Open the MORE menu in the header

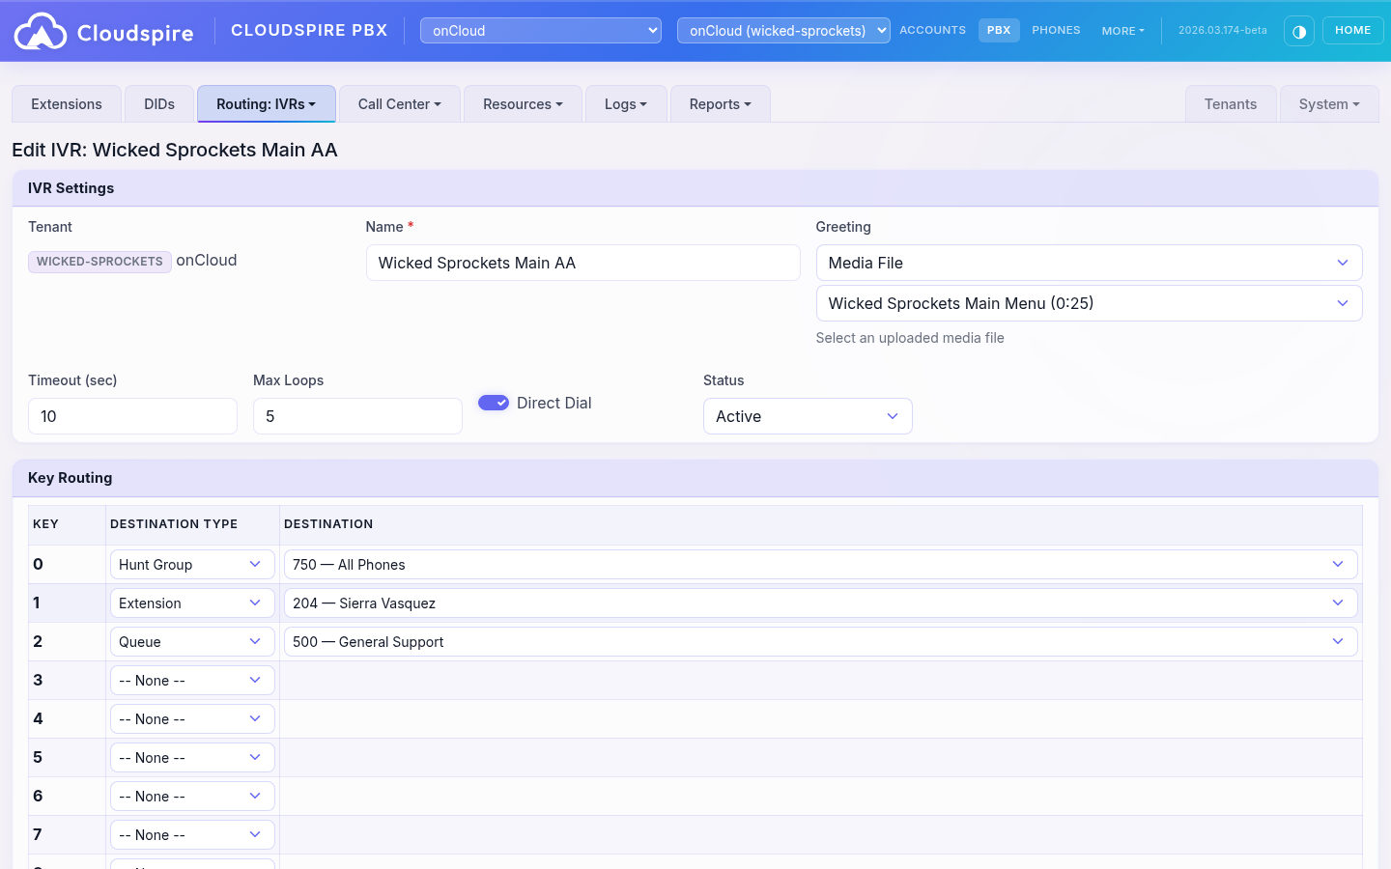click(1121, 30)
